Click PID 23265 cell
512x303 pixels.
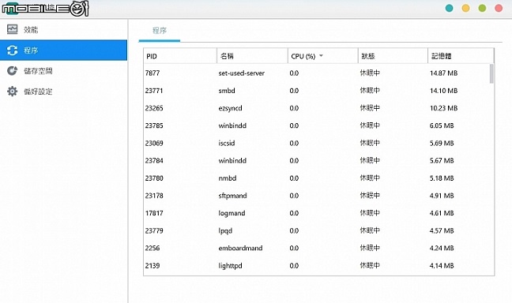(154, 108)
